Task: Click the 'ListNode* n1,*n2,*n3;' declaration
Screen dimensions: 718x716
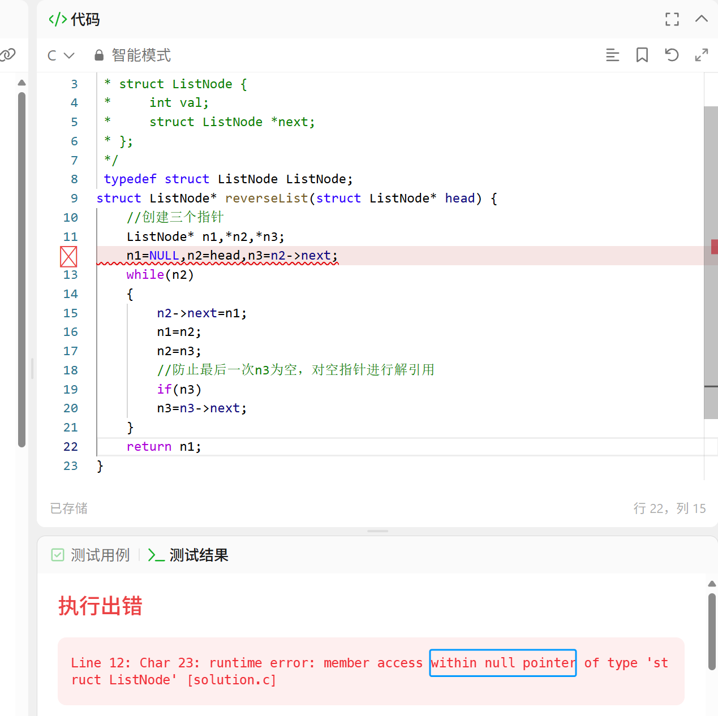Action: [205, 236]
